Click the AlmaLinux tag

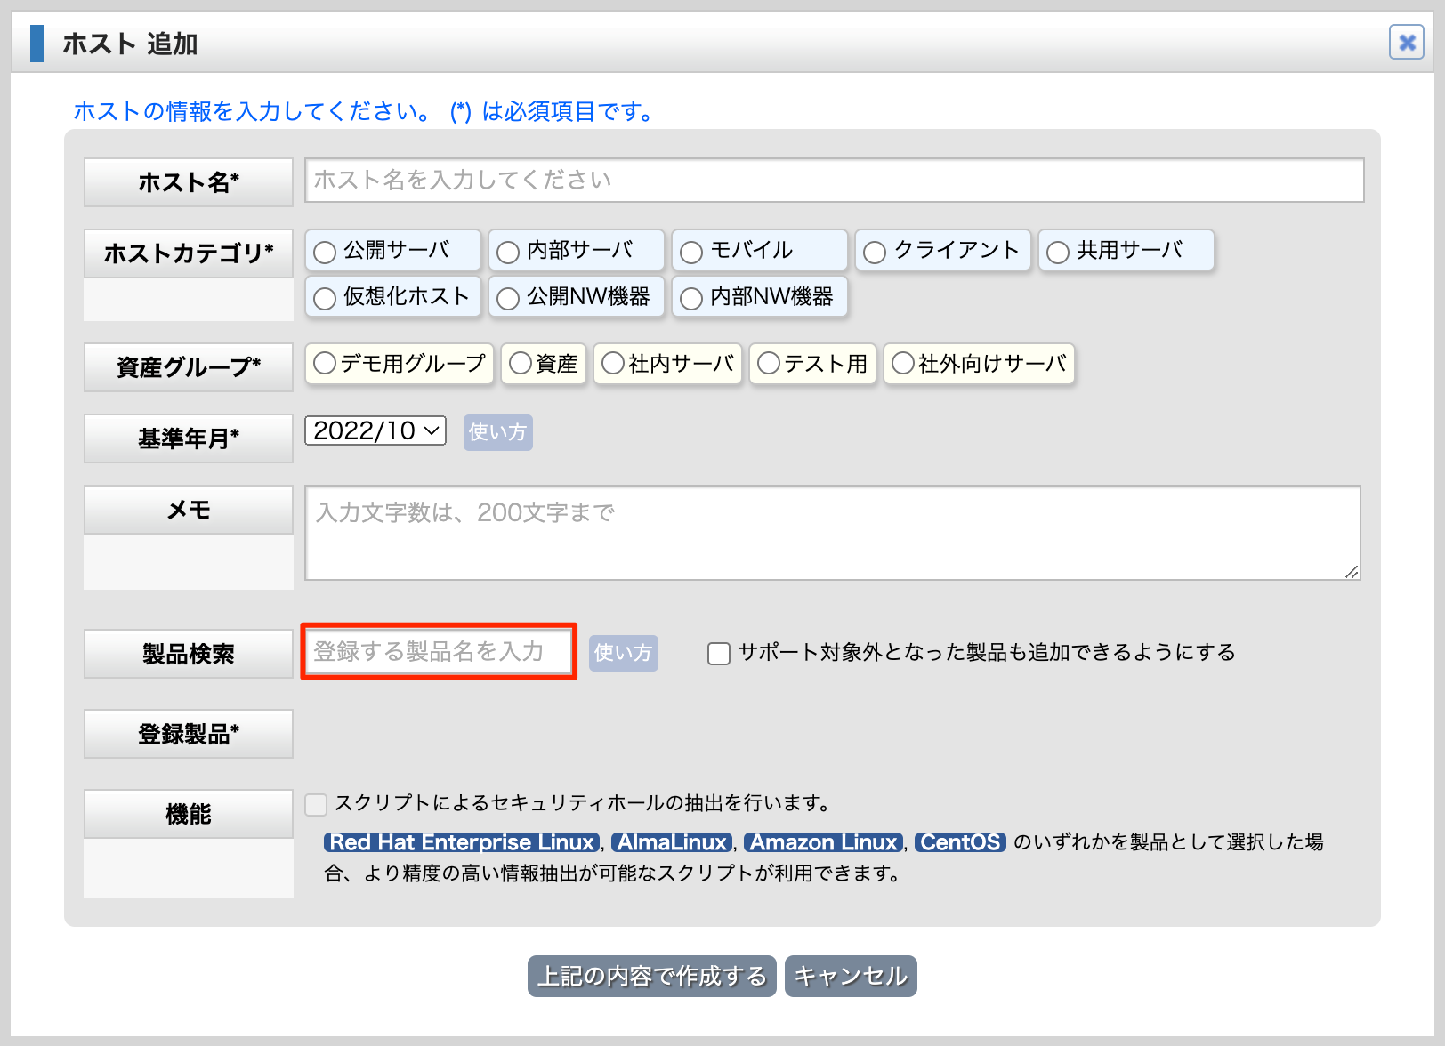click(x=673, y=842)
